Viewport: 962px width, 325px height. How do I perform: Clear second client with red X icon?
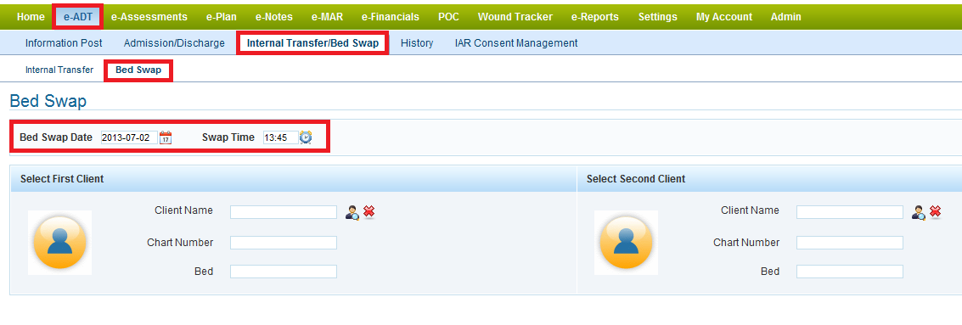pyautogui.click(x=935, y=211)
